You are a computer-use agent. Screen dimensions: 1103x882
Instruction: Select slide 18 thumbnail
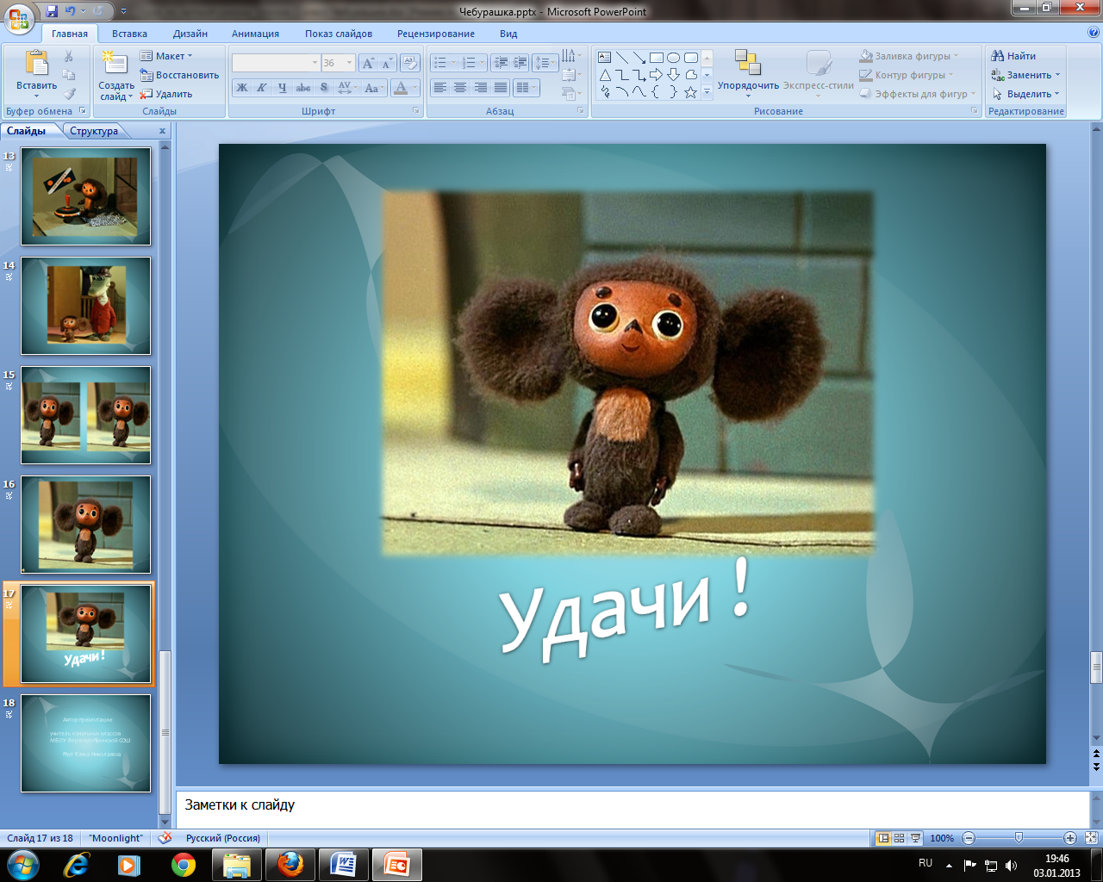[x=85, y=743]
